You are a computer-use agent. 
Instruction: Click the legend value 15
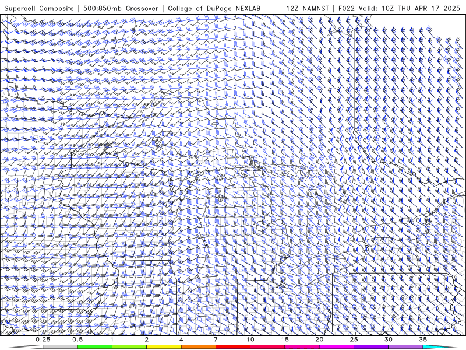coord(285,339)
